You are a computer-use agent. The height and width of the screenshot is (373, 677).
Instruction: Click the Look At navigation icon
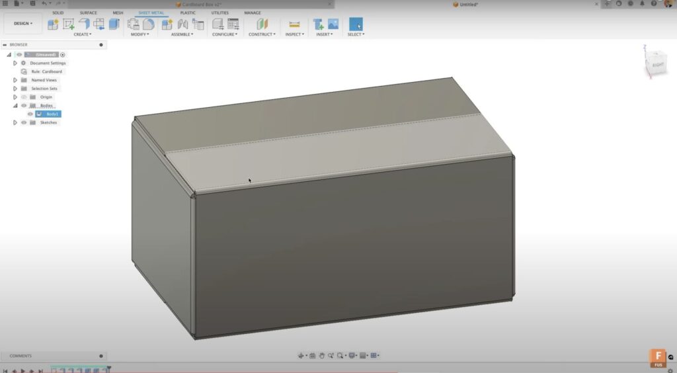click(x=313, y=356)
